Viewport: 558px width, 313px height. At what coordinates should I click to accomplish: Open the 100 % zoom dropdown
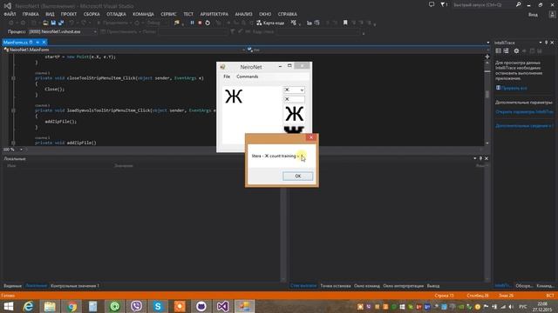click(x=21, y=150)
